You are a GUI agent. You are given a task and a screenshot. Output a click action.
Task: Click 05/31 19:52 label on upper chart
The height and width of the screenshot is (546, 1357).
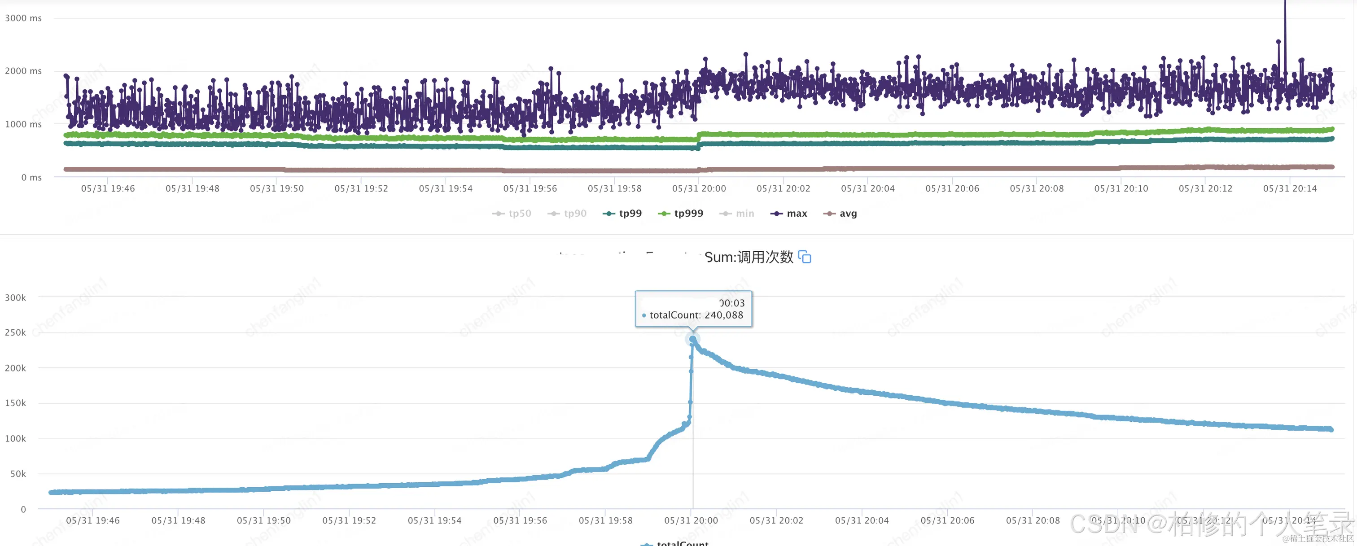click(x=361, y=188)
